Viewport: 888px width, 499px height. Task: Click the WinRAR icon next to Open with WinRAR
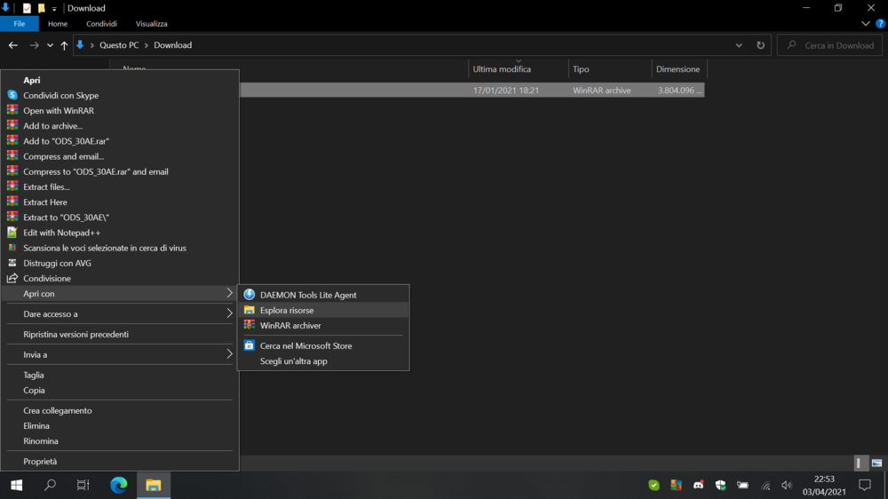pyautogui.click(x=12, y=110)
